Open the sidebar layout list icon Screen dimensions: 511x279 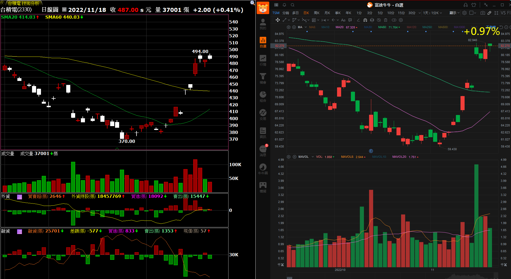pyautogui.click(x=276, y=5)
